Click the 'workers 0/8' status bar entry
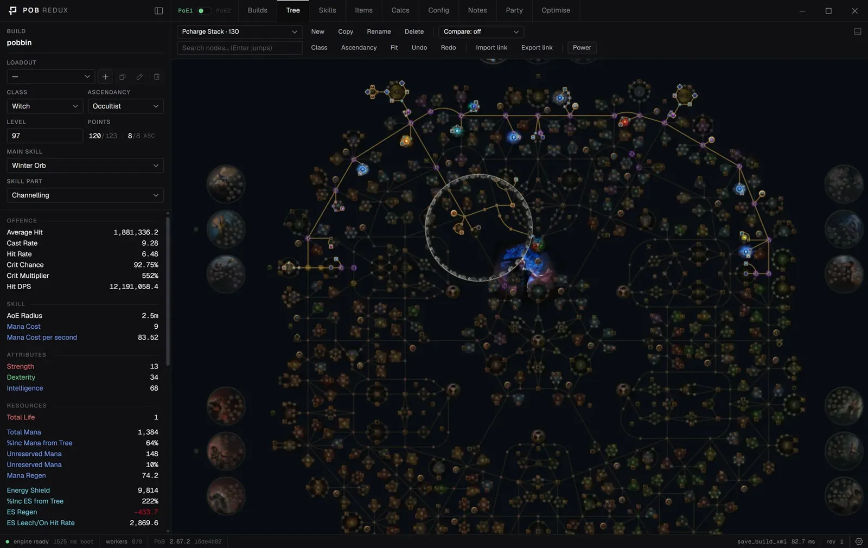868x548 pixels. 124,541
